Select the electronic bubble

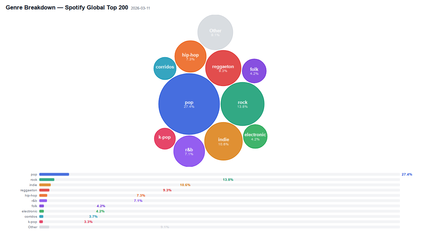pos(255,137)
